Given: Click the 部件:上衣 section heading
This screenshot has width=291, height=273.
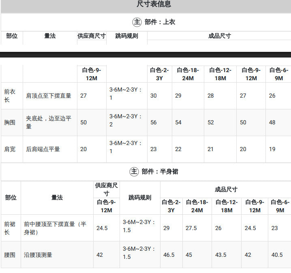Looking at the screenshot, I should [x=160, y=22].
